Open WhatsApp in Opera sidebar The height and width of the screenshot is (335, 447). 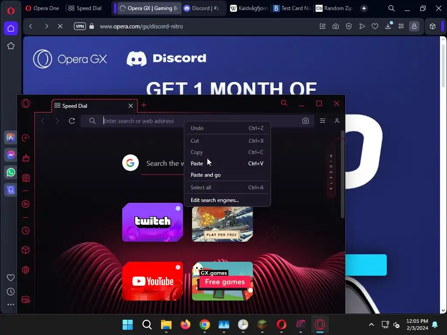tap(11, 172)
